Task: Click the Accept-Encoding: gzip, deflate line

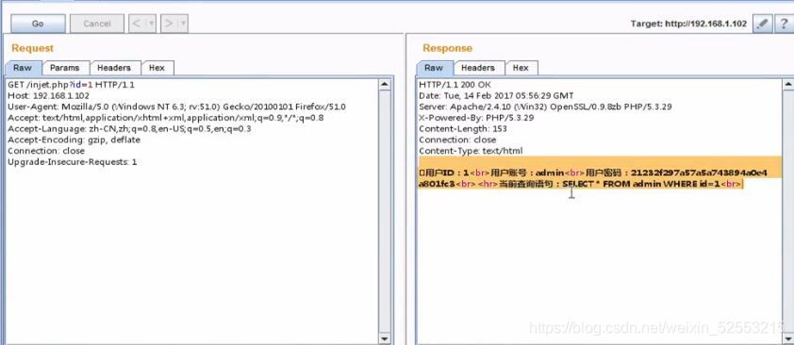Action: 74,140
